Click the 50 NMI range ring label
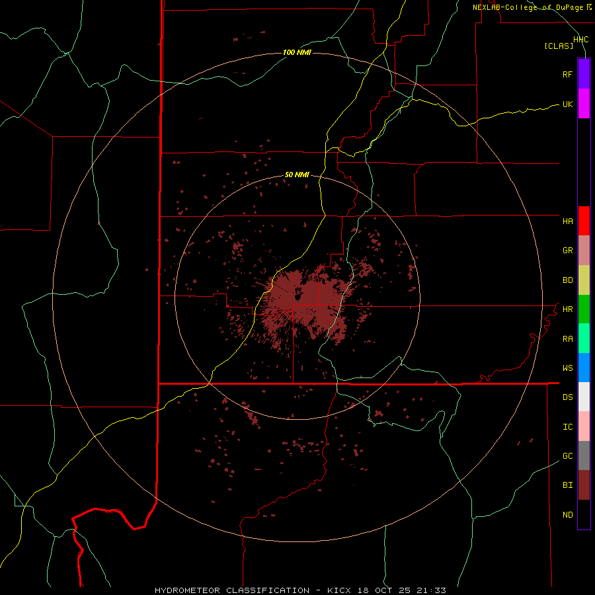The width and height of the screenshot is (595, 595). [297, 175]
